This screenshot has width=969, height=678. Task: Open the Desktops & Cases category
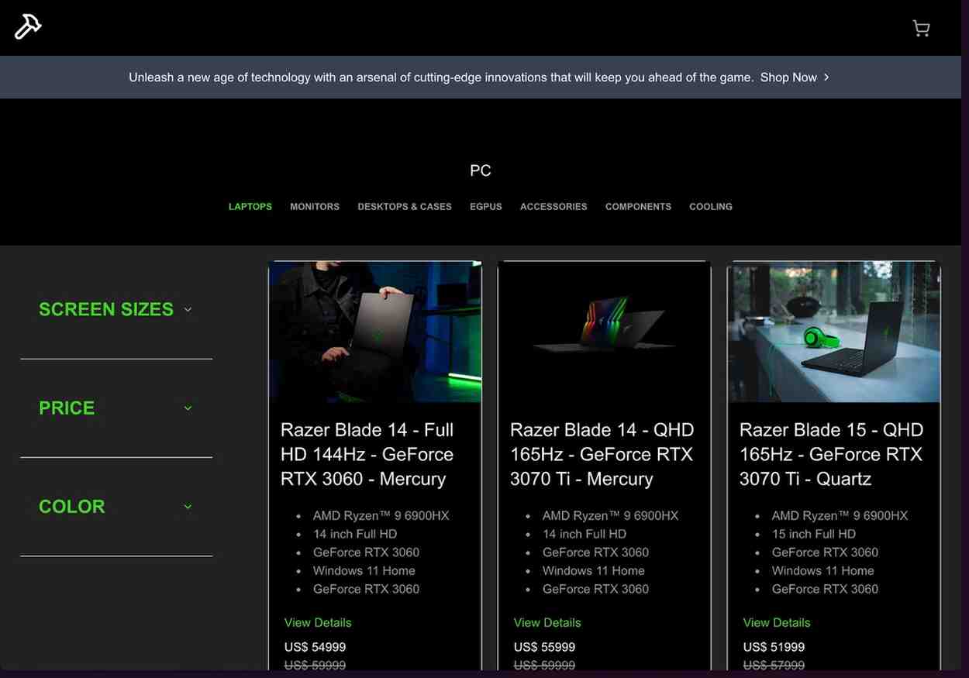405,207
